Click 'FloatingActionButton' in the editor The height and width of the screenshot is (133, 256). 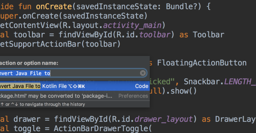202,63
